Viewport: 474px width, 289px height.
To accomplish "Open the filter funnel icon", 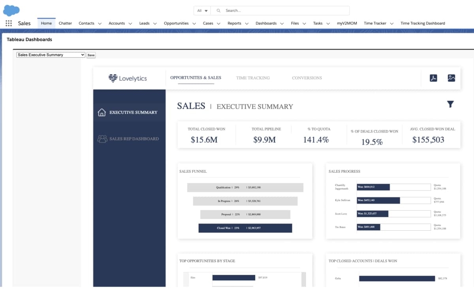I will (450, 104).
